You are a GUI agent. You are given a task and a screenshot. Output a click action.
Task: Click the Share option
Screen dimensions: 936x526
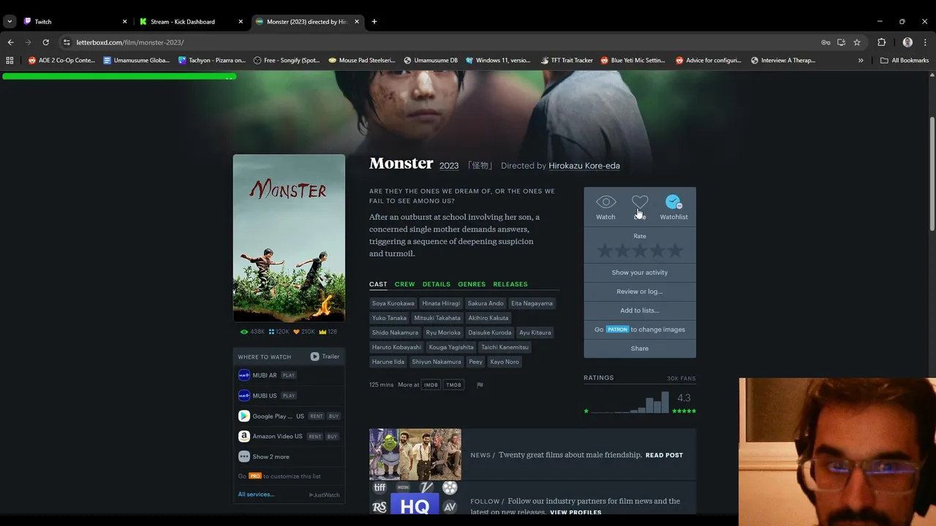pyautogui.click(x=640, y=348)
